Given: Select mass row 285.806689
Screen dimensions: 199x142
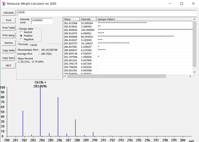Looking at the screenshot, I should 128,37.
